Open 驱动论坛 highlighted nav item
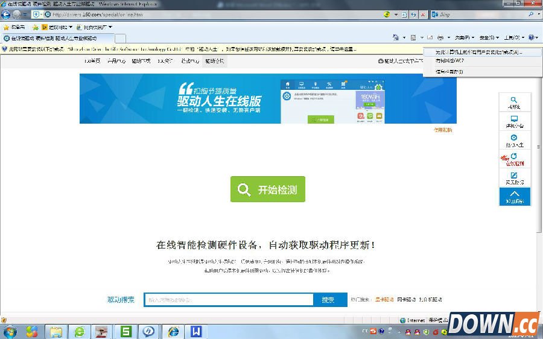543x339 pixels. 215,61
